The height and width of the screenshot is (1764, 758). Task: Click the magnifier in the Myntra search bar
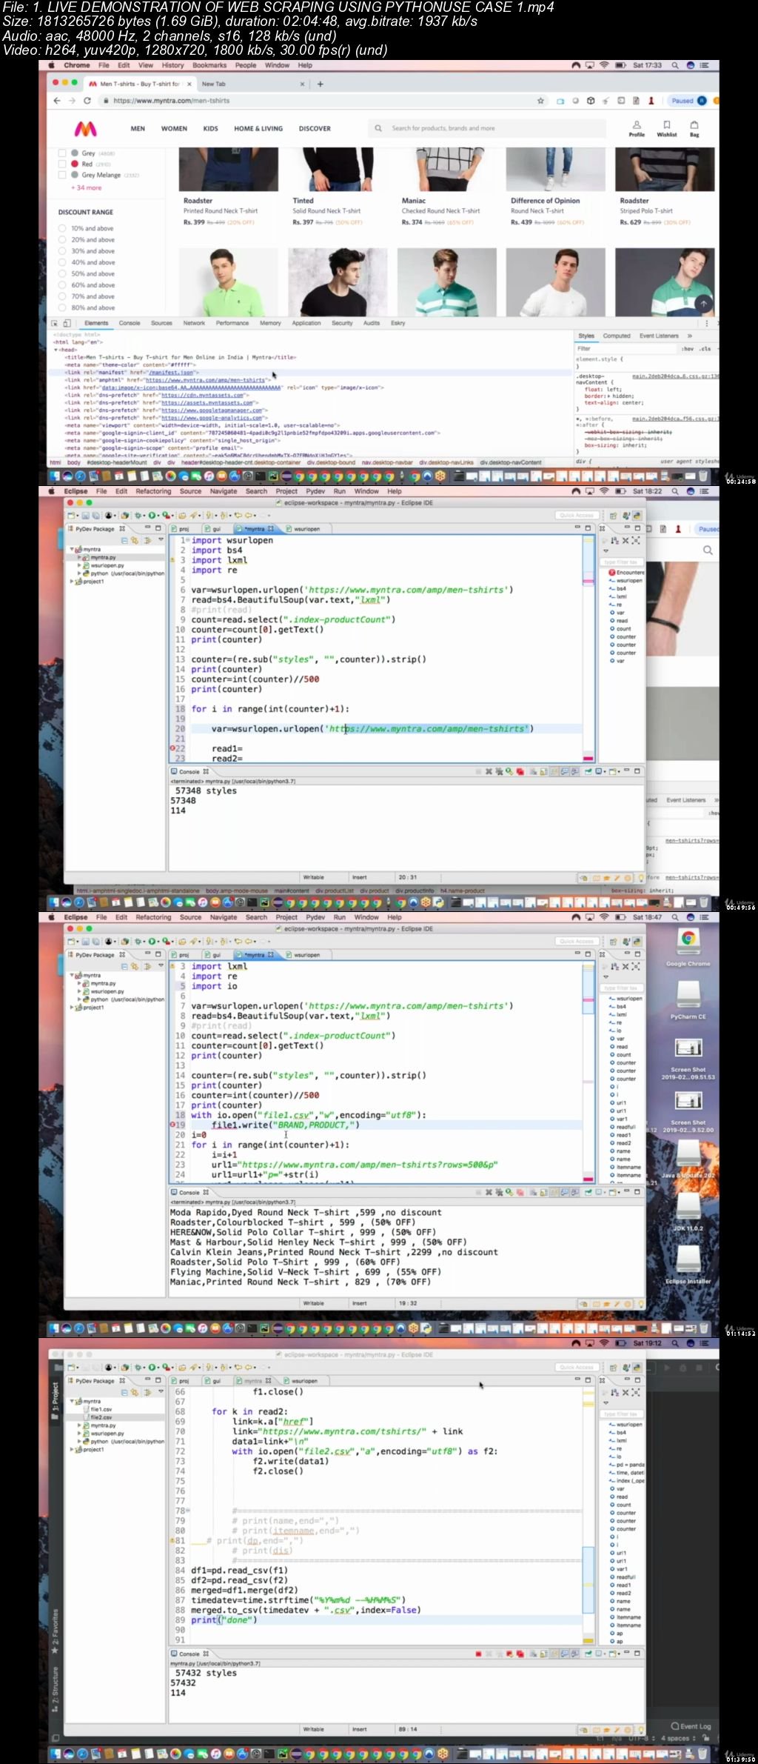pos(378,128)
